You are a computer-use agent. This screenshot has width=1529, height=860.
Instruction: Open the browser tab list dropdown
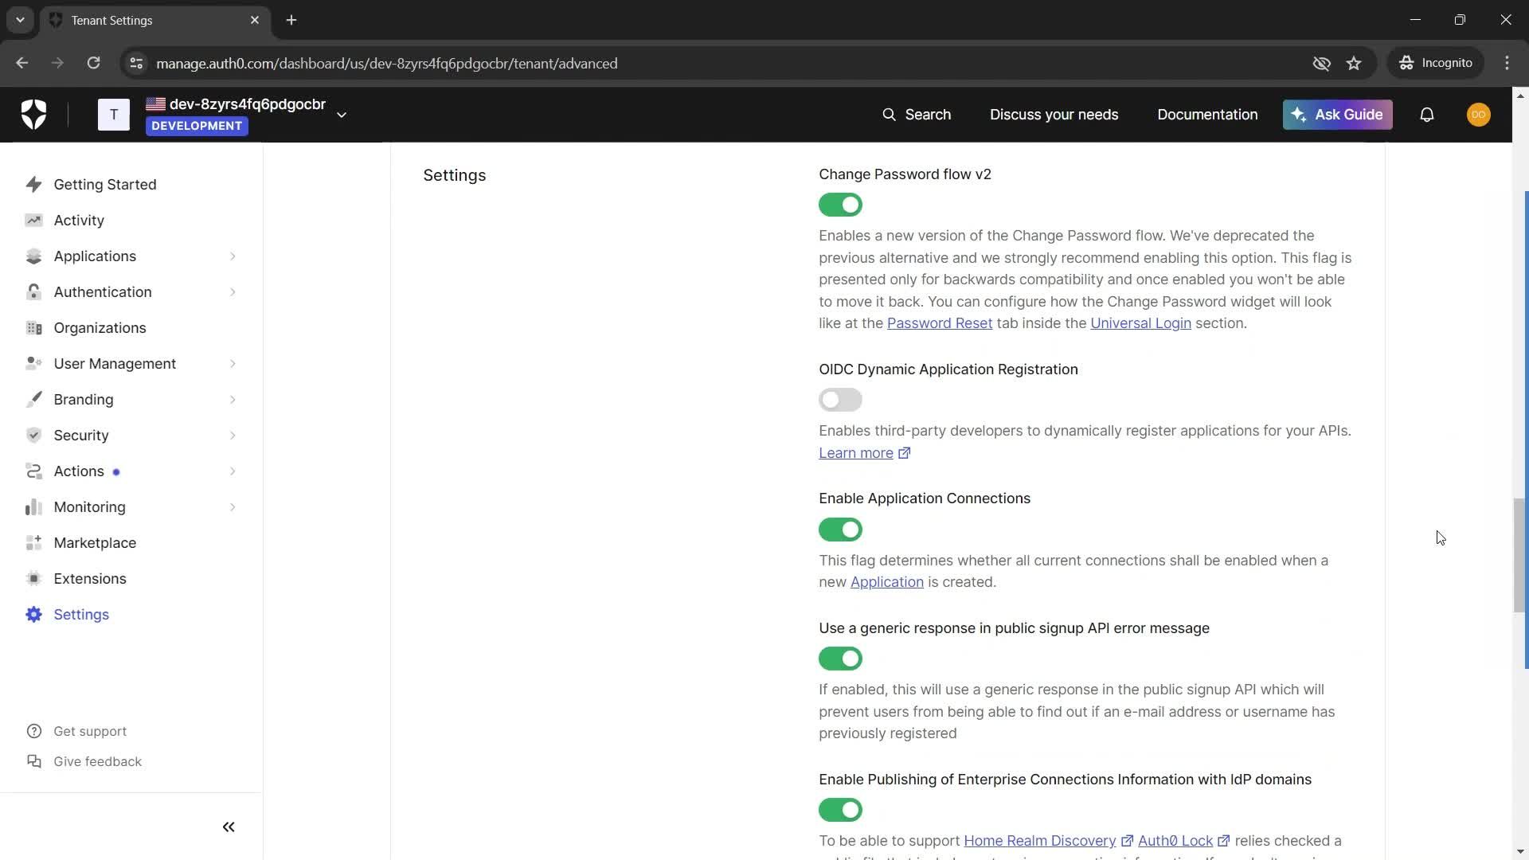20,20
